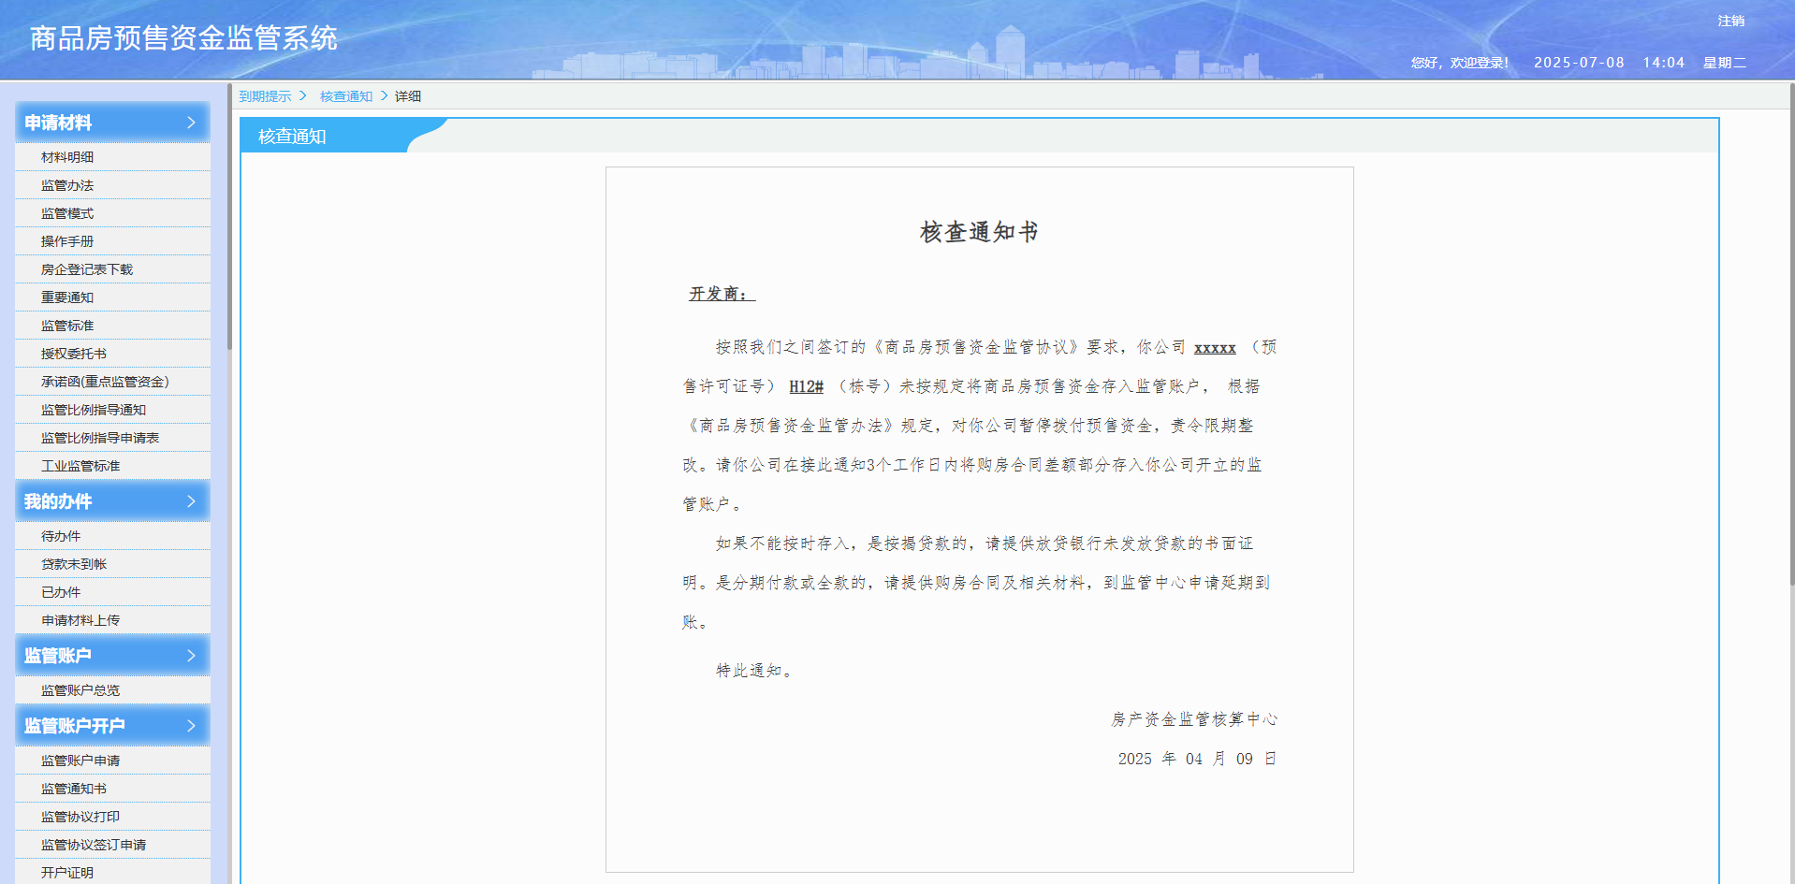
Task: Select 申请材料上传 item
Action: click(80, 620)
